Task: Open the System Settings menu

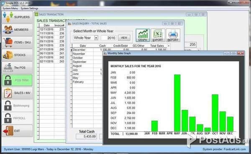Action: click(29, 8)
